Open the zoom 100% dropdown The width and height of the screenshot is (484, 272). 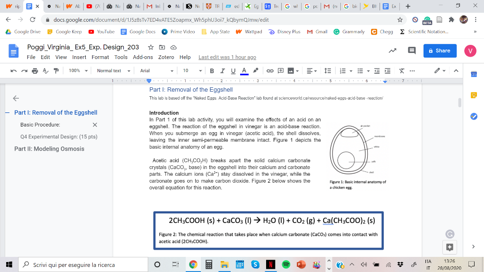click(78, 71)
